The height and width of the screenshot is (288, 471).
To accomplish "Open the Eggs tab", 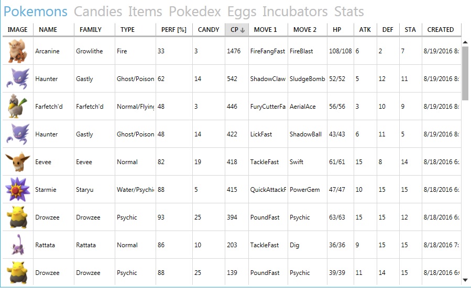I will pyautogui.click(x=242, y=12).
